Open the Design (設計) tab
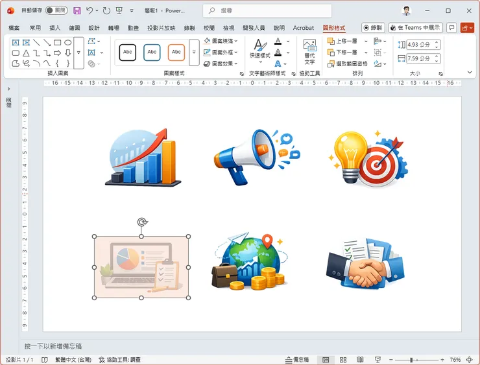Screen dimensions: 480x365 coord(94,28)
